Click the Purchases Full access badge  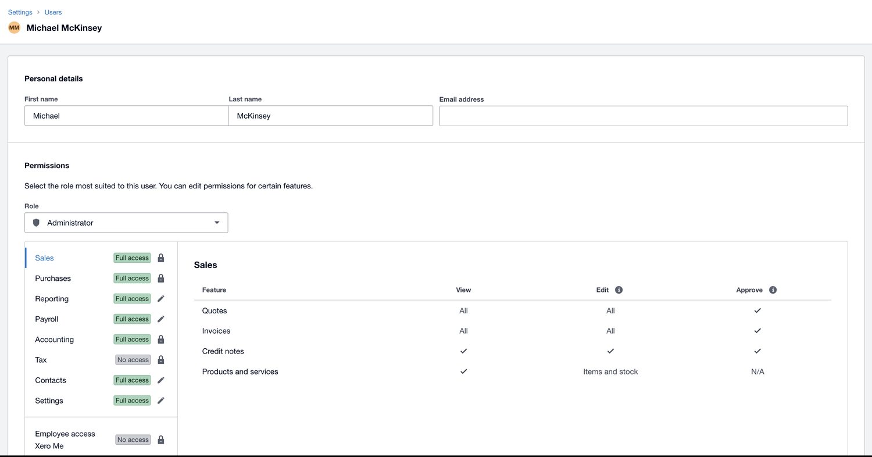[x=132, y=278]
